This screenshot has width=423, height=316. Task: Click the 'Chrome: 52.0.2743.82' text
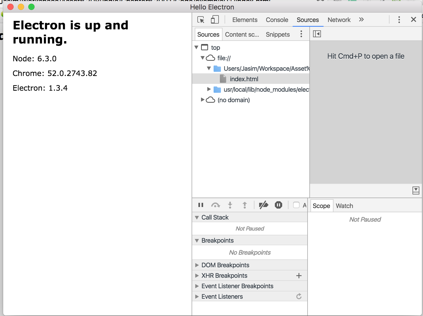coord(55,73)
